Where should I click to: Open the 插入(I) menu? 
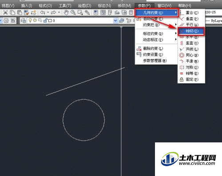pos(27,6)
